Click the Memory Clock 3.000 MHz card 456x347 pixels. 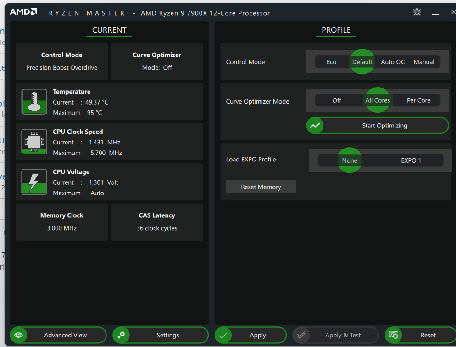pyautogui.click(x=61, y=222)
